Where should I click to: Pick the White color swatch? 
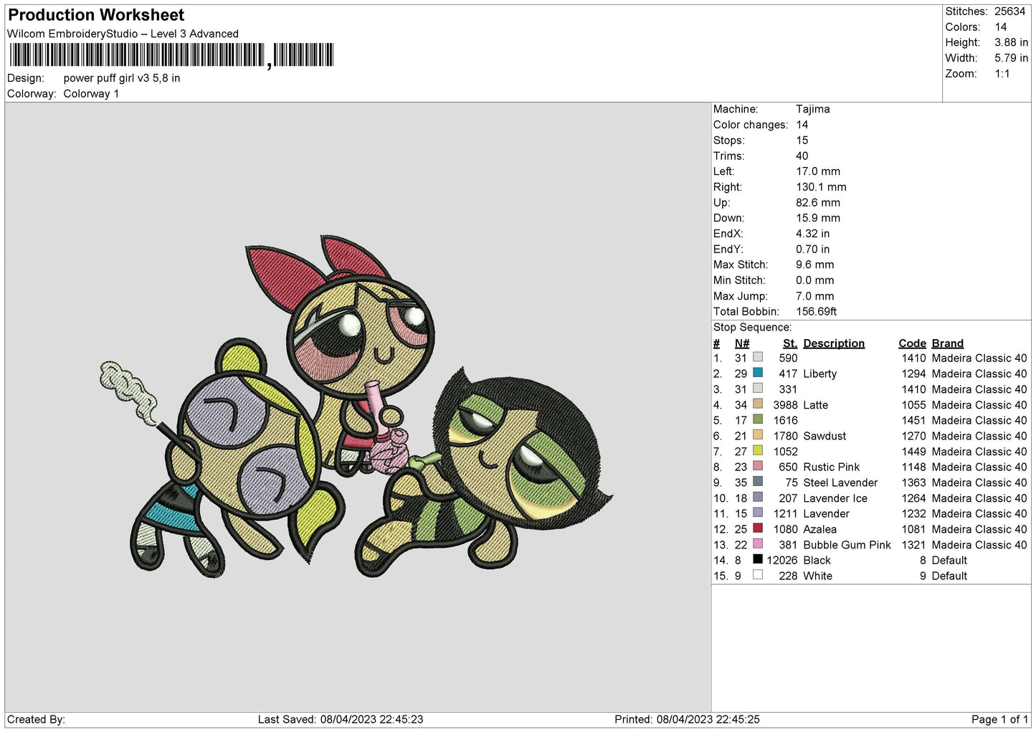[758, 575]
